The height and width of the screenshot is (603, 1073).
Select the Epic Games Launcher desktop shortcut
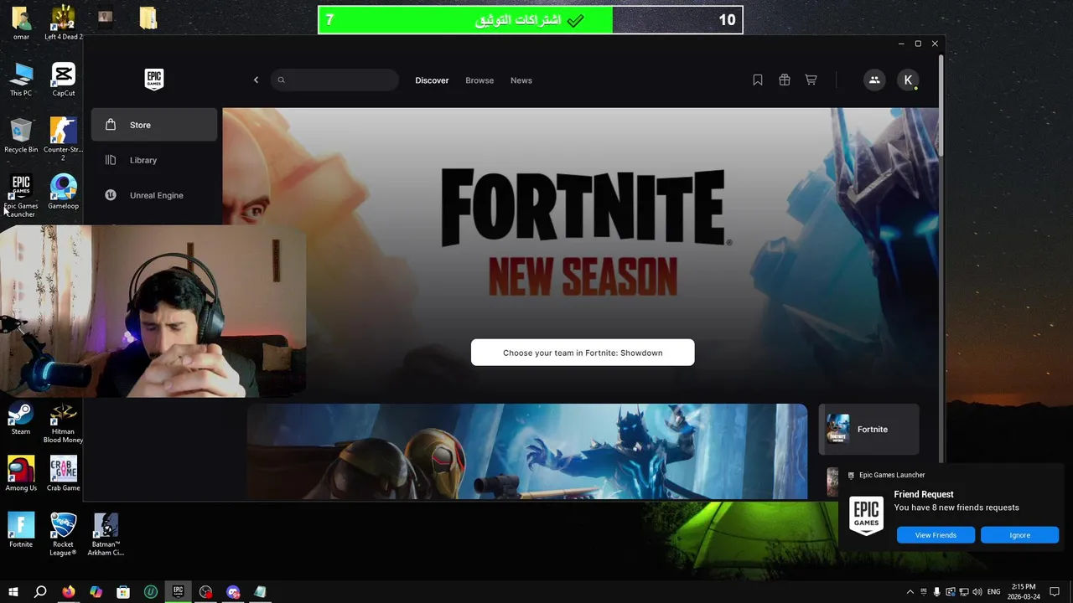[21, 196]
